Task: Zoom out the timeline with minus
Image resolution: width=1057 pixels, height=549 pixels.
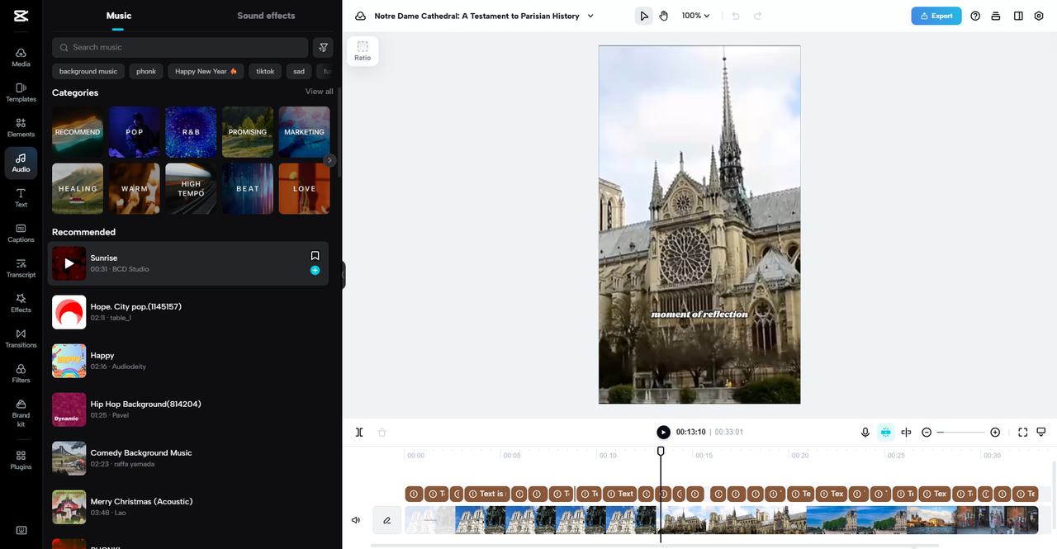Action: 927,432
